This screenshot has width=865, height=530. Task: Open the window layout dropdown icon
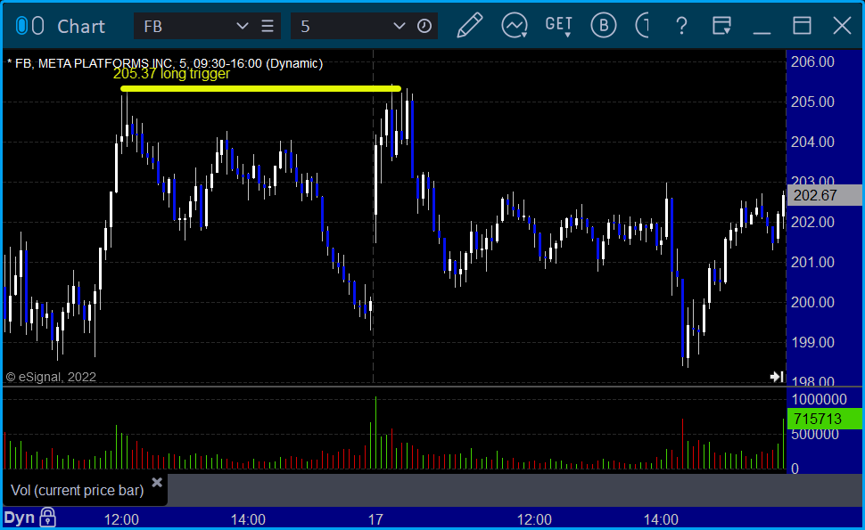pos(721,26)
